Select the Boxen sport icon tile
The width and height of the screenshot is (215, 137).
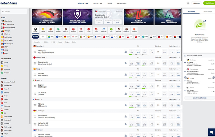point(81,30)
